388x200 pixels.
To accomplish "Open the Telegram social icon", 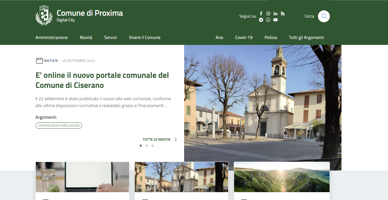I will click(x=261, y=20).
